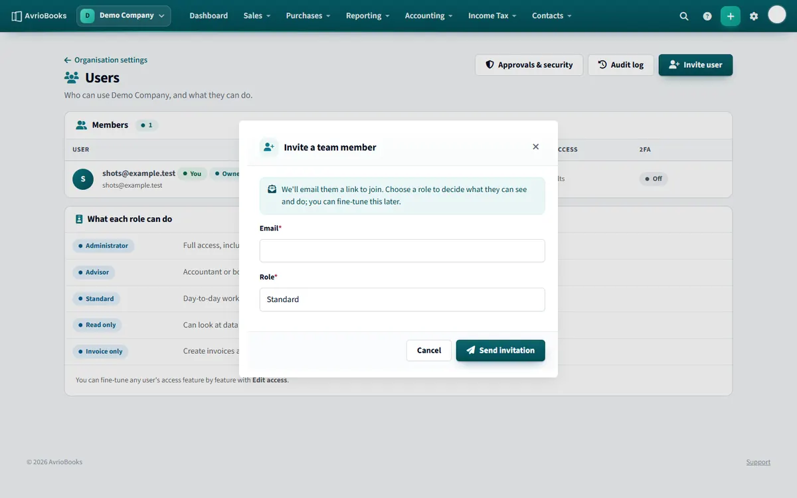Click the AvrioBooks logo icon
The width and height of the screenshot is (797, 498).
coord(17,16)
